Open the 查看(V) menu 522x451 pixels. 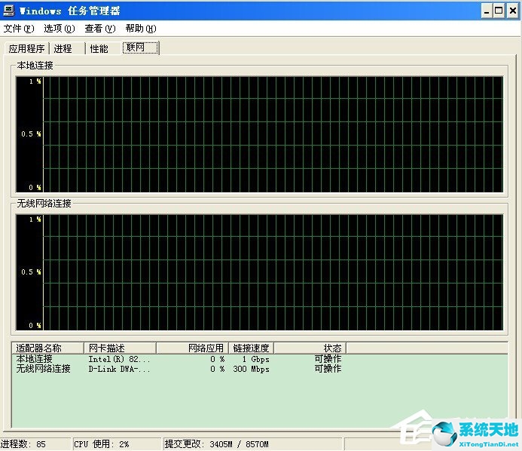tap(100, 29)
